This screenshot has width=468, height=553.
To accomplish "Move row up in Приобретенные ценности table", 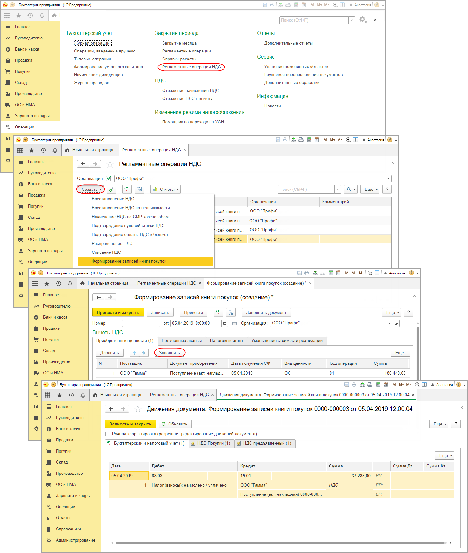I will (134, 353).
